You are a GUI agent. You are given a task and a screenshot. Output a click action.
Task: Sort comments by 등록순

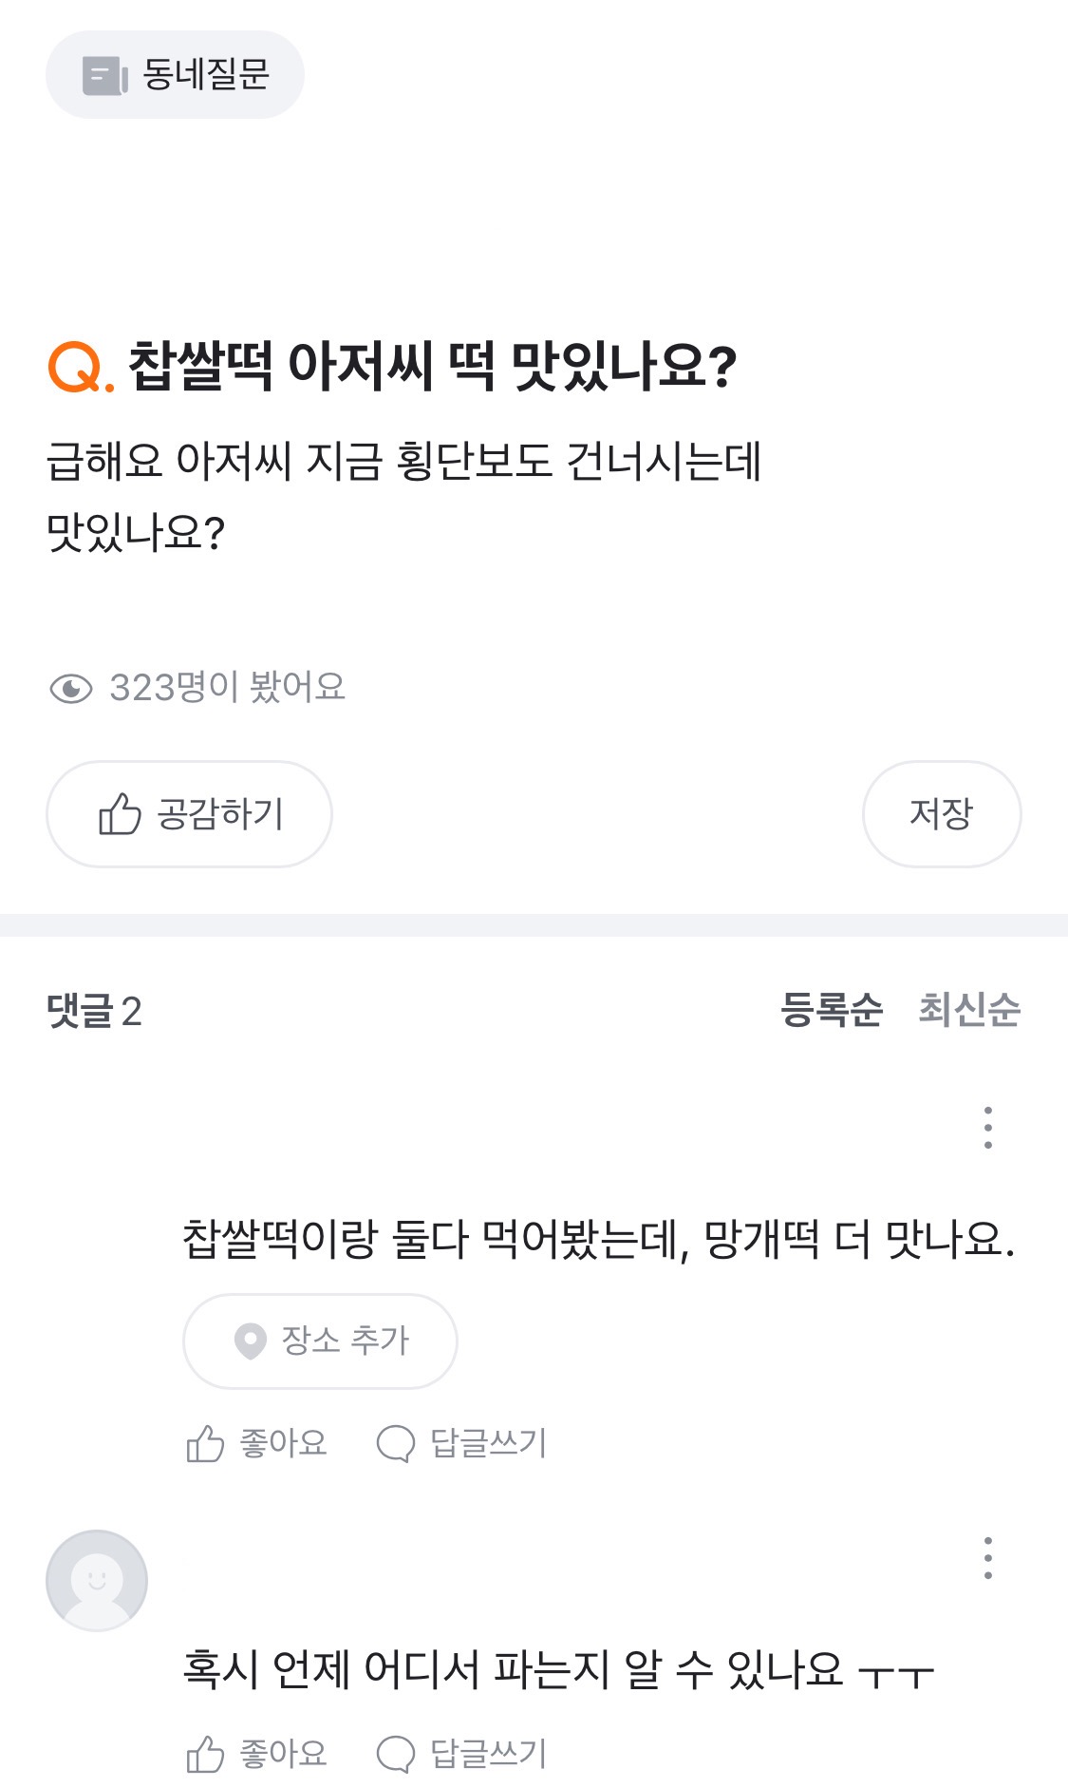click(832, 1009)
